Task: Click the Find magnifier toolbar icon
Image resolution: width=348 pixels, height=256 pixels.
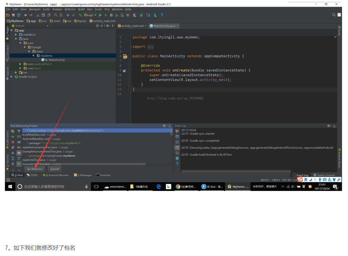Action: [x=55, y=15]
